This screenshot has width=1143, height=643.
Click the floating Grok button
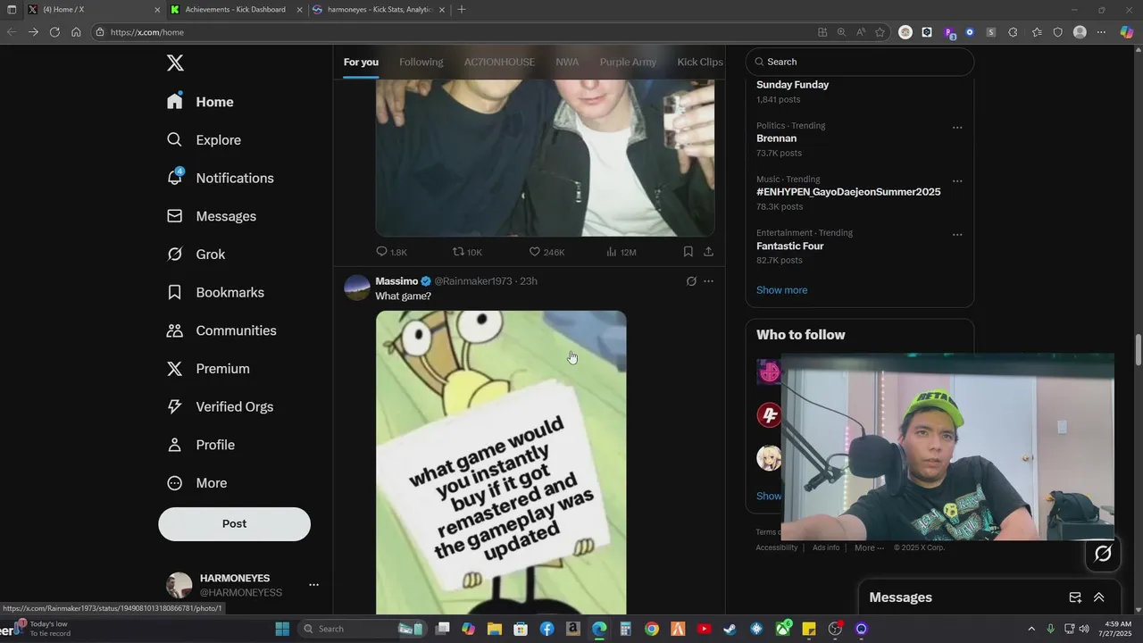click(x=1103, y=554)
